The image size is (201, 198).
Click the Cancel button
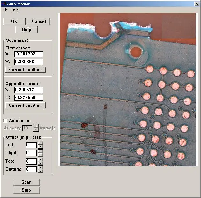click(x=39, y=21)
